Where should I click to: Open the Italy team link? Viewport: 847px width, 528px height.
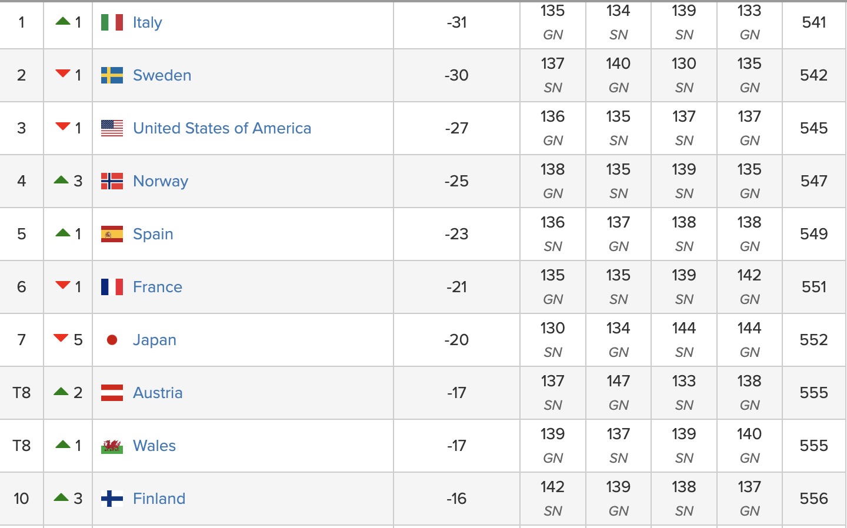click(147, 22)
